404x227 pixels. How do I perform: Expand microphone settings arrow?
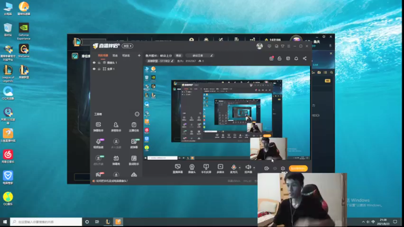(239, 167)
